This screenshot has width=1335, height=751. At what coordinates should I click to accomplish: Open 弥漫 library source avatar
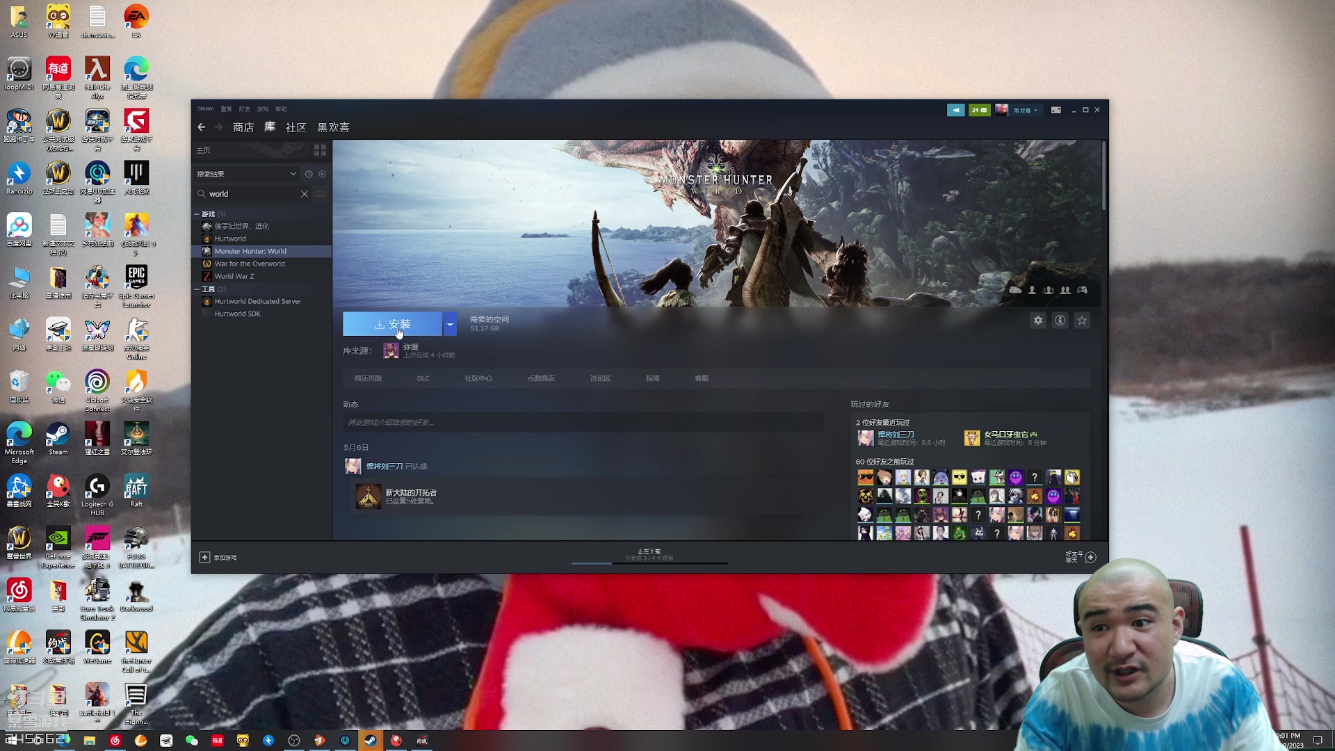pyautogui.click(x=391, y=350)
